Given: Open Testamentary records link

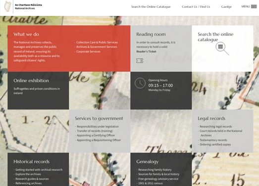Looking at the screenshot, I should [213, 140].
